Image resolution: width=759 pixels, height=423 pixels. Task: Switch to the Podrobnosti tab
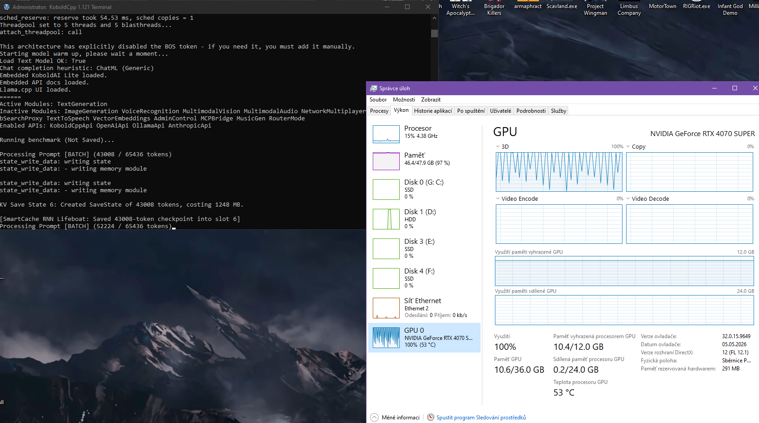pos(531,111)
